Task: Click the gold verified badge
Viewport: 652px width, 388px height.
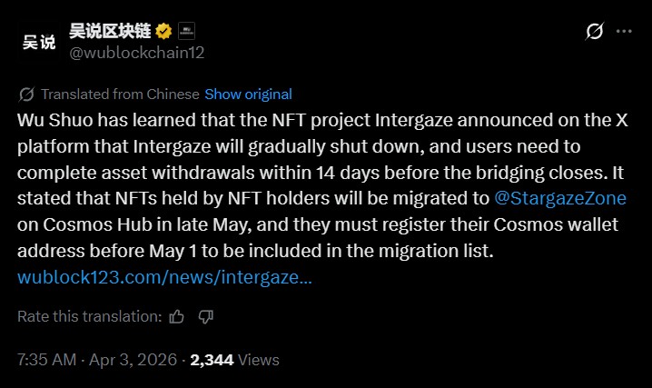Action: click(x=163, y=31)
